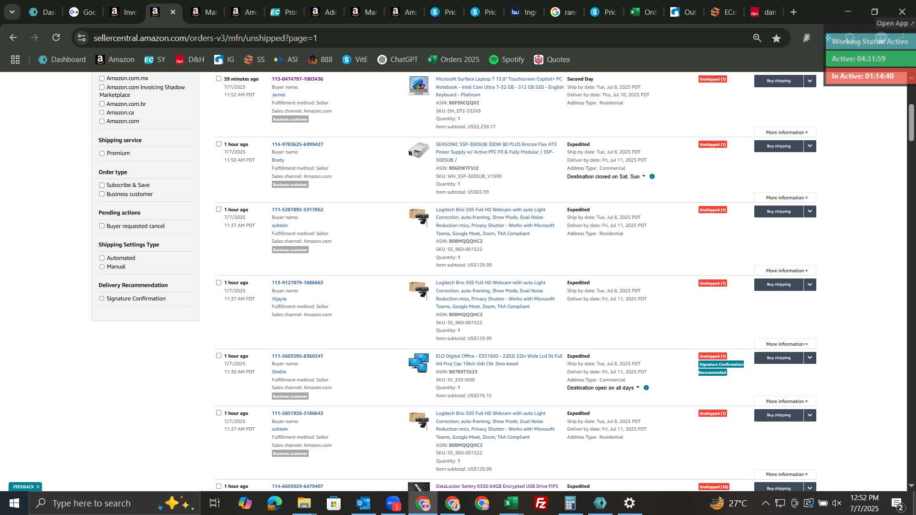This screenshot has width=916, height=515.
Task: Open Quotex bookmark
Action: pyautogui.click(x=552, y=60)
